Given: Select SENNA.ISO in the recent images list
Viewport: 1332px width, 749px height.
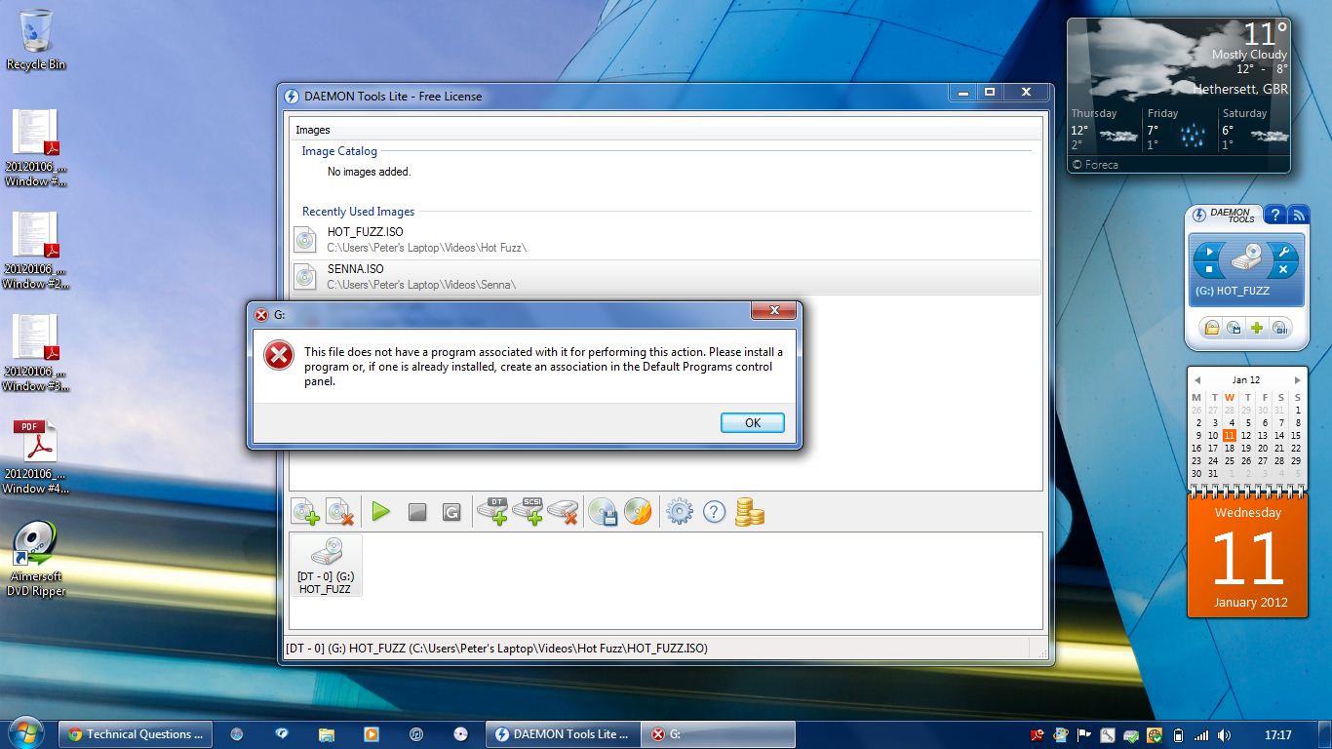Looking at the screenshot, I should pos(355,269).
